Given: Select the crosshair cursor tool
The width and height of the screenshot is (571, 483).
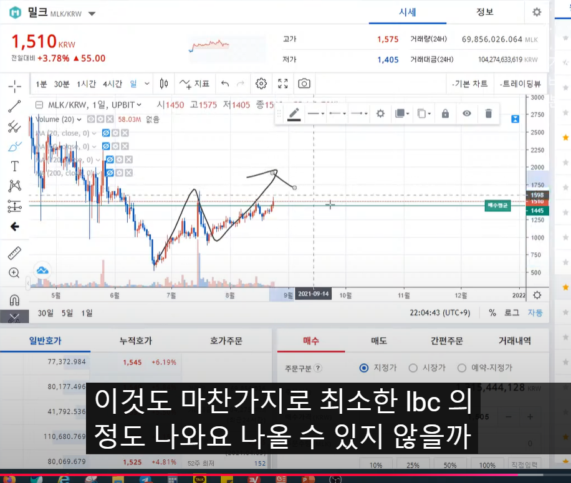Looking at the screenshot, I should (x=14, y=87).
